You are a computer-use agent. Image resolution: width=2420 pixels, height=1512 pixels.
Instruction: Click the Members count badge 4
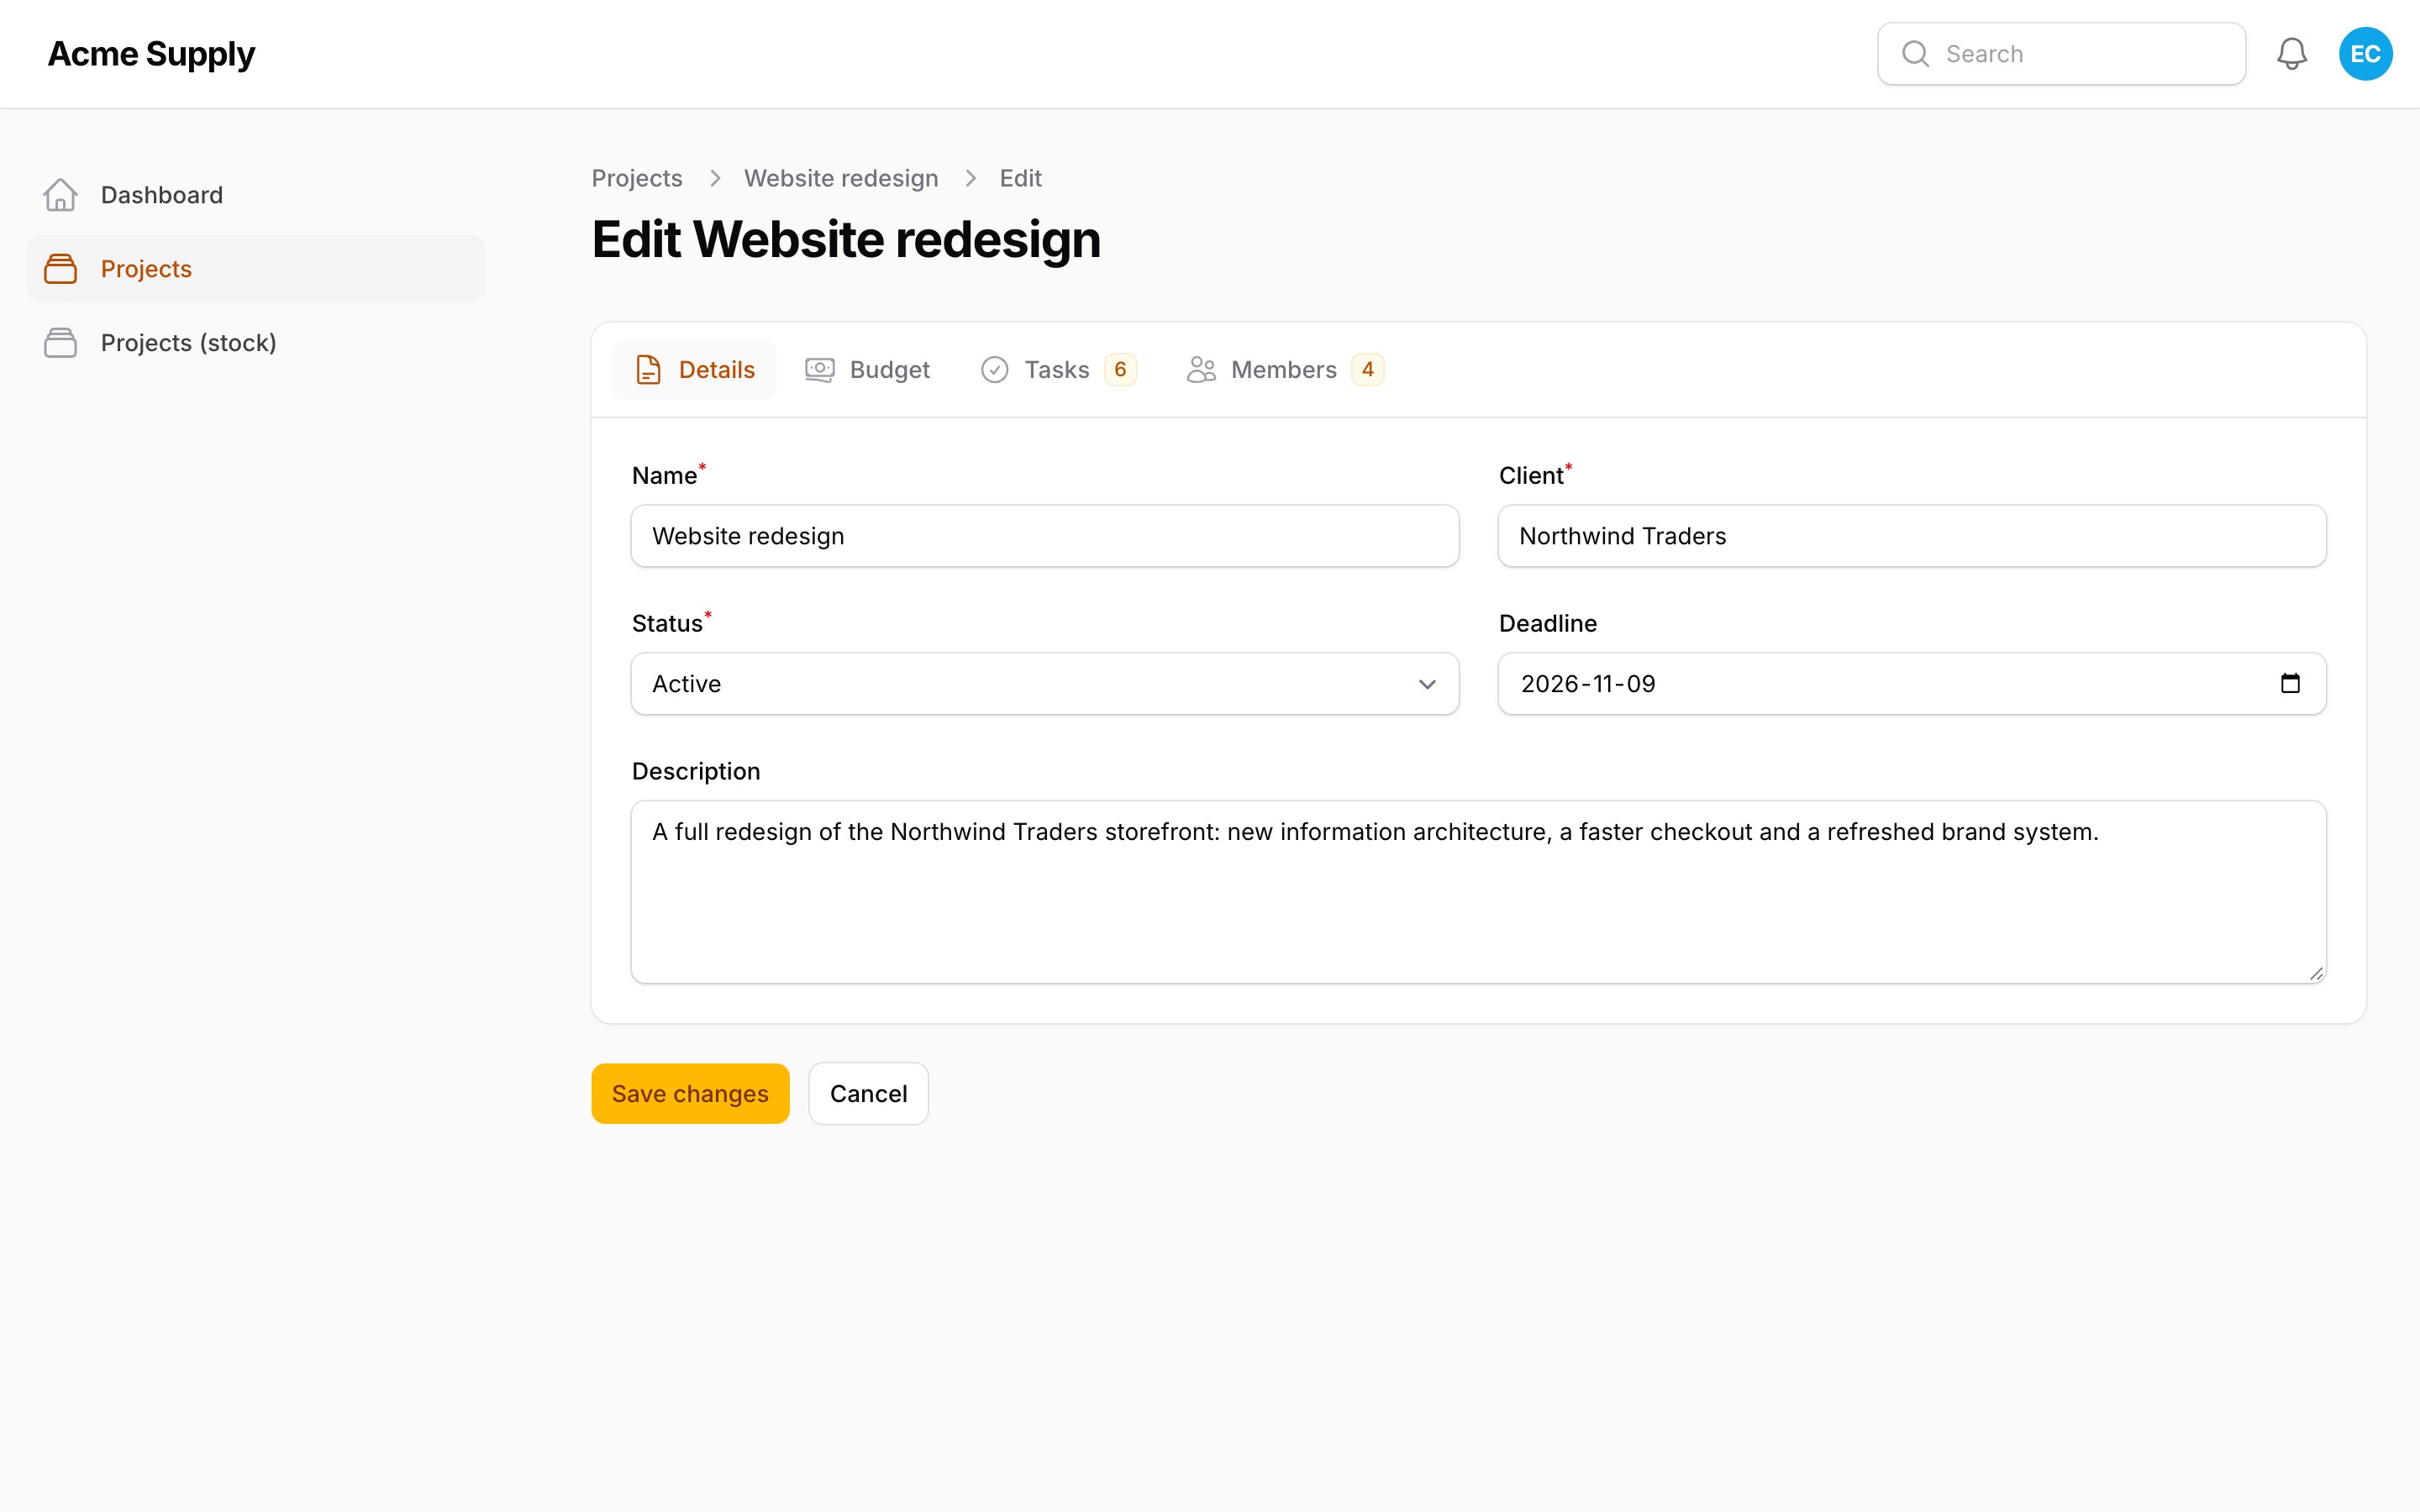[x=1367, y=370]
